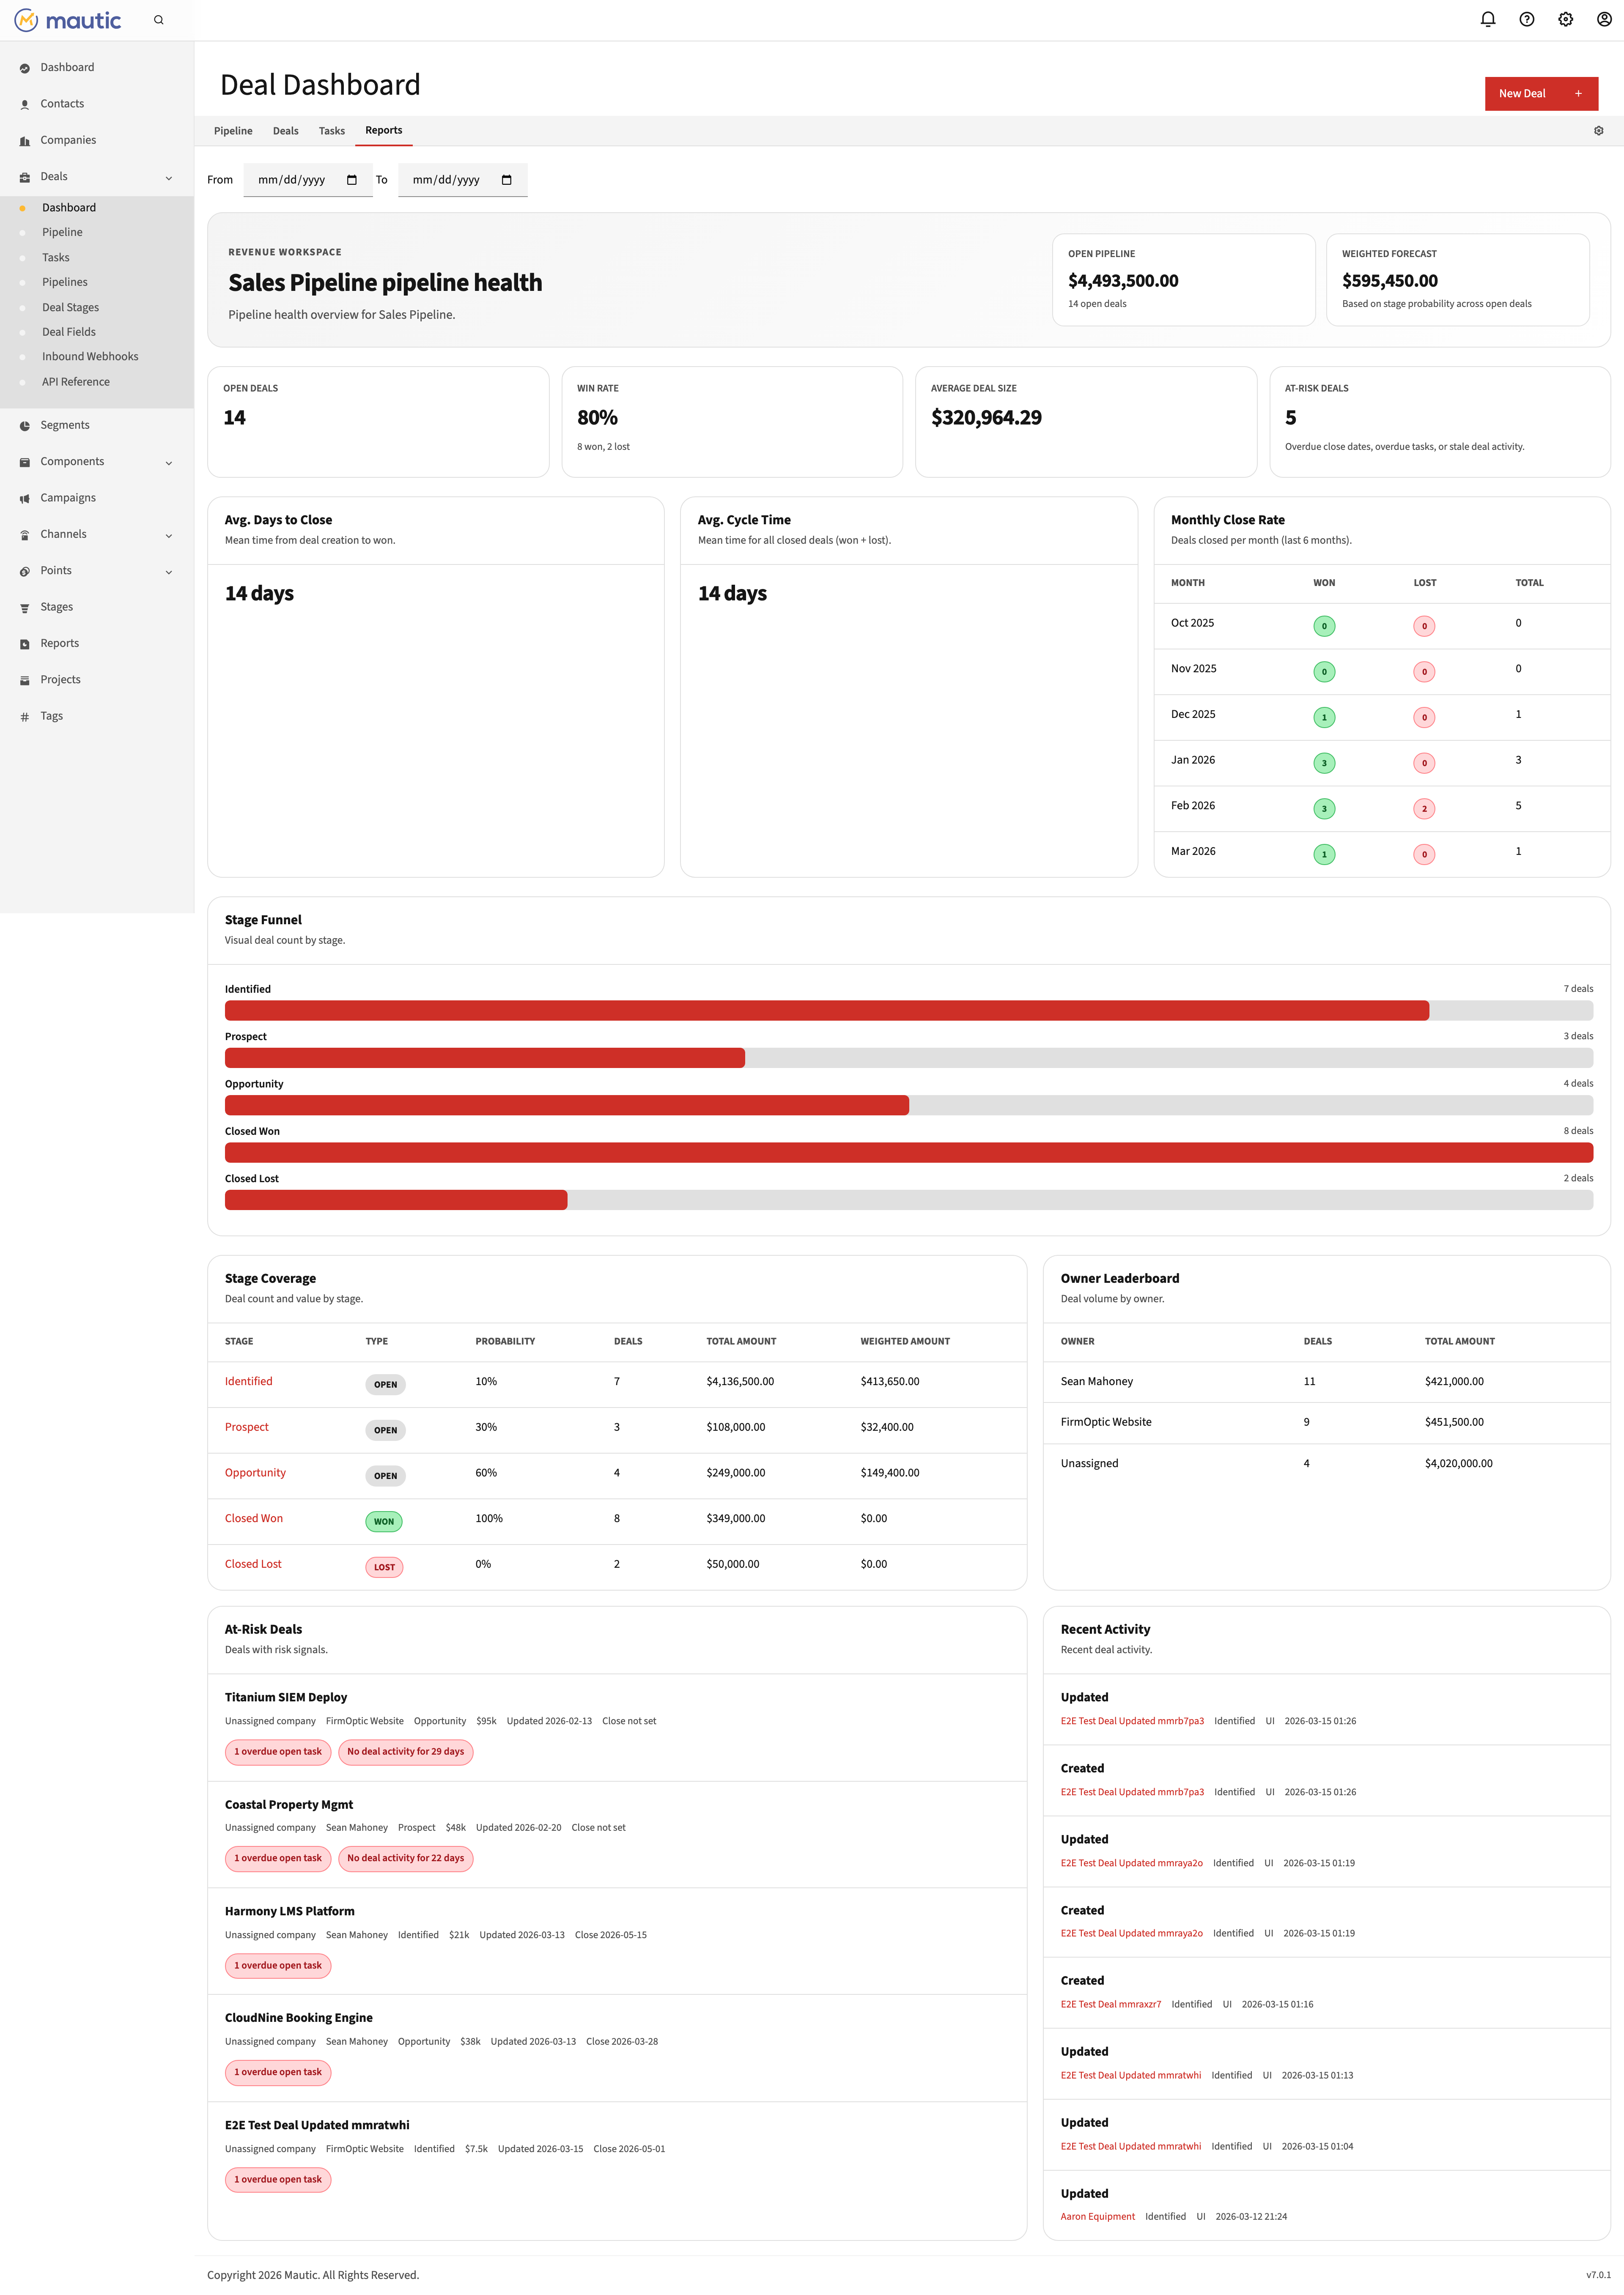Image resolution: width=1624 pixels, height=2295 pixels.
Task: Open the Aaron Equipment deal link
Action: [x=1097, y=2216]
